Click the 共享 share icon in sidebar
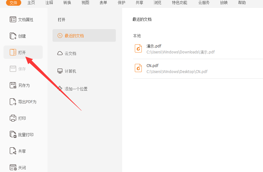 tap(13, 151)
